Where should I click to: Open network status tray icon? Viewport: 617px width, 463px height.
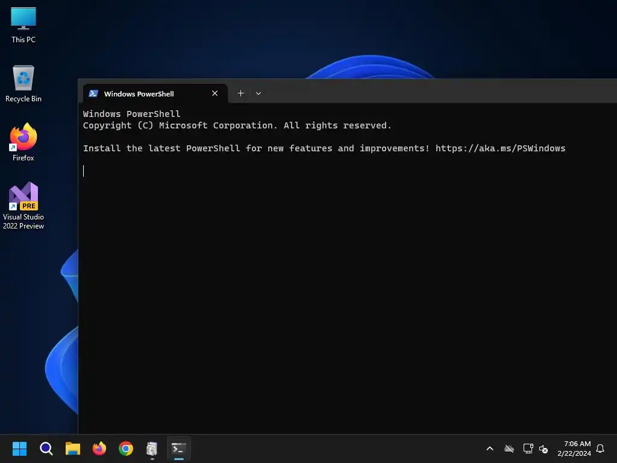pos(528,449)
